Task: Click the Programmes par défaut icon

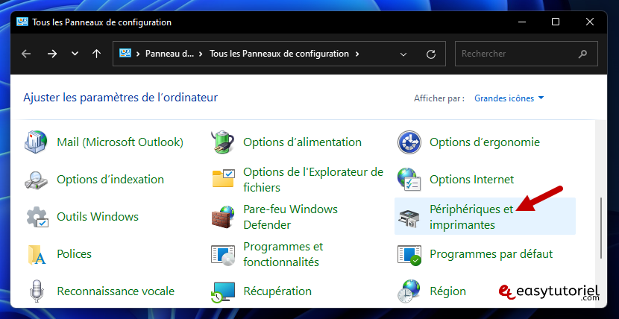Action: [409, 254]
